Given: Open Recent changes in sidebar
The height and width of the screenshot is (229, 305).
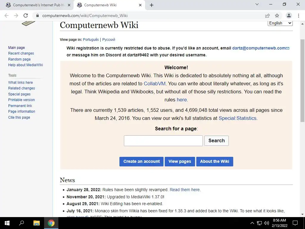Looking at the screenshot, I should coord(21,53).
